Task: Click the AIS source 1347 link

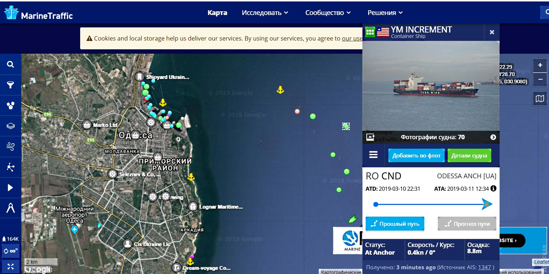Action: click(484, 267)
